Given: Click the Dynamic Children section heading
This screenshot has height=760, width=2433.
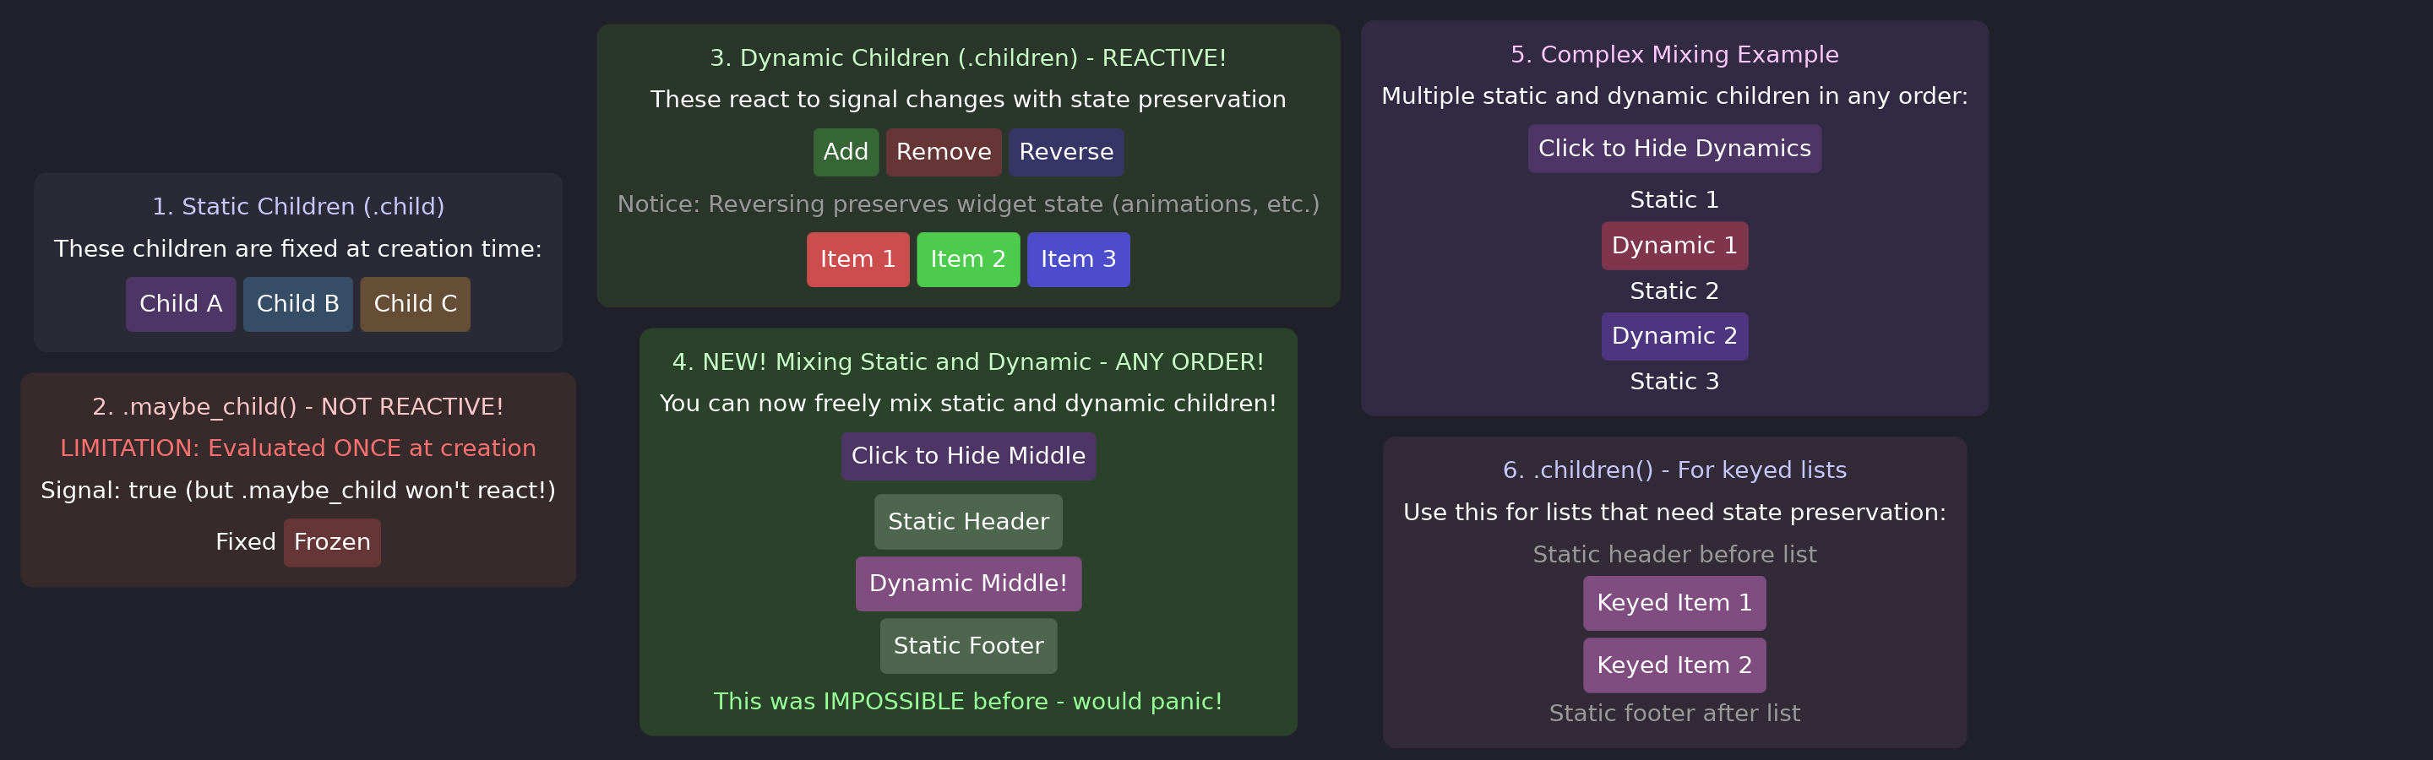Looking at the screenshot, I should pos(968,57).
